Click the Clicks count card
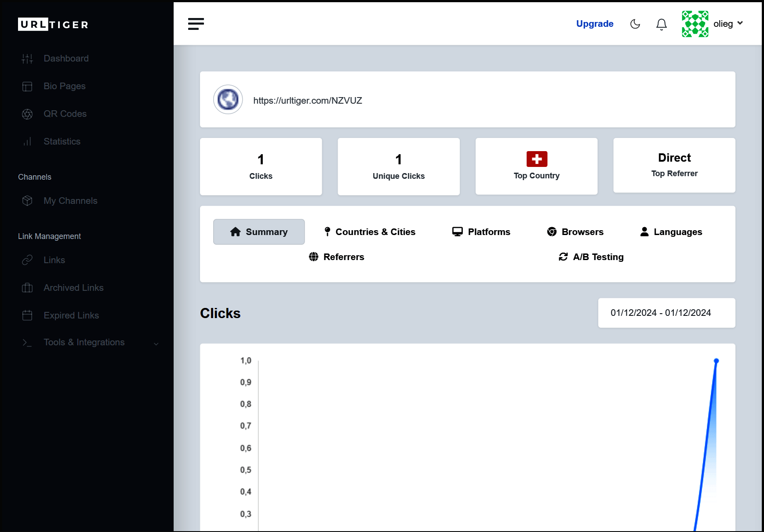 pos(261,166)
